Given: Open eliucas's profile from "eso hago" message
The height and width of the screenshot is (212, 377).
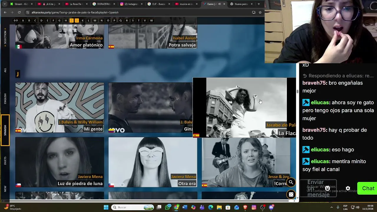Looking at the screenshot, I should click(320, 150).
